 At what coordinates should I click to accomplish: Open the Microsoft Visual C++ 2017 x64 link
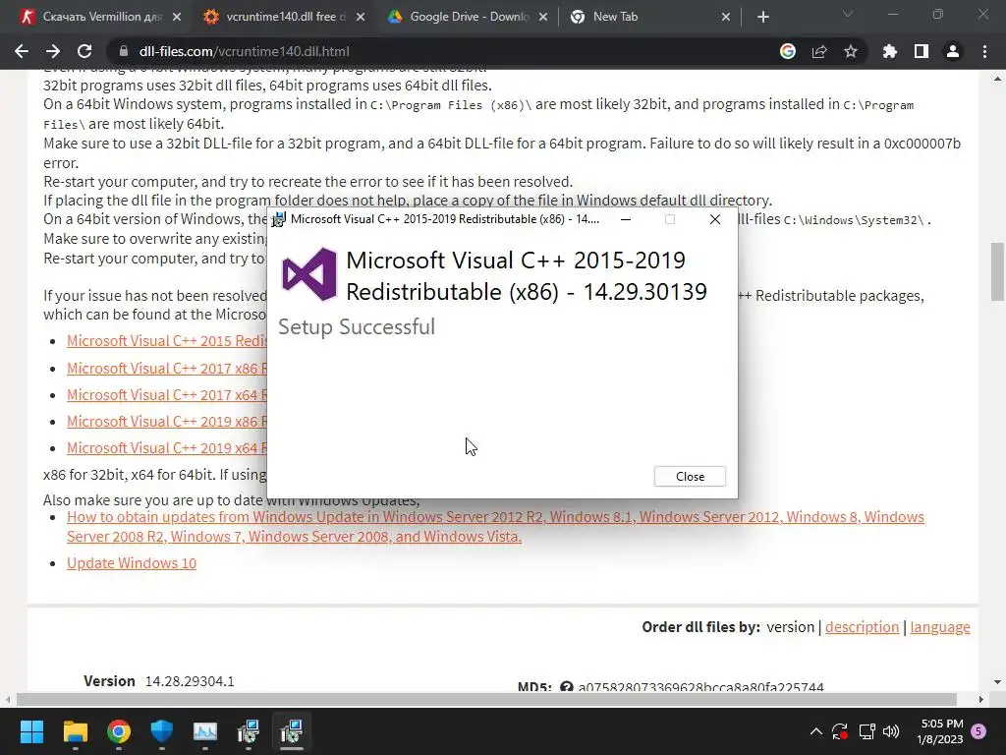[x=167, y=395]
